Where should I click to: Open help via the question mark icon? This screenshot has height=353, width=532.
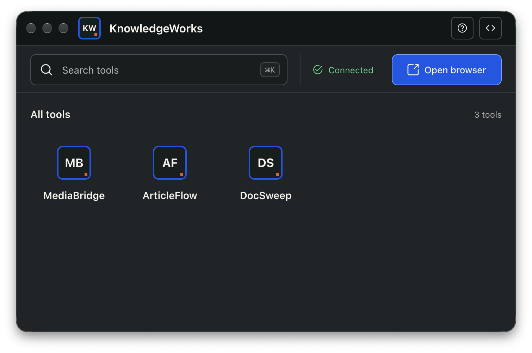click(462, 28)
